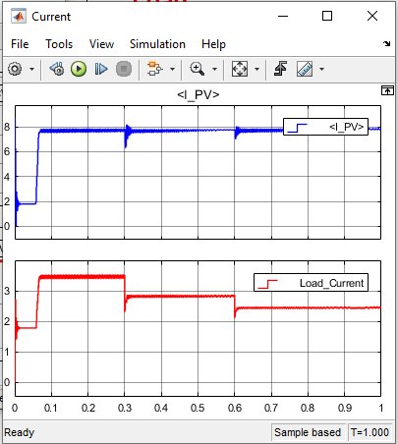Click the greyed Stop simulation button
Viewport: 398px width, 444px height.
pos(124,69)
